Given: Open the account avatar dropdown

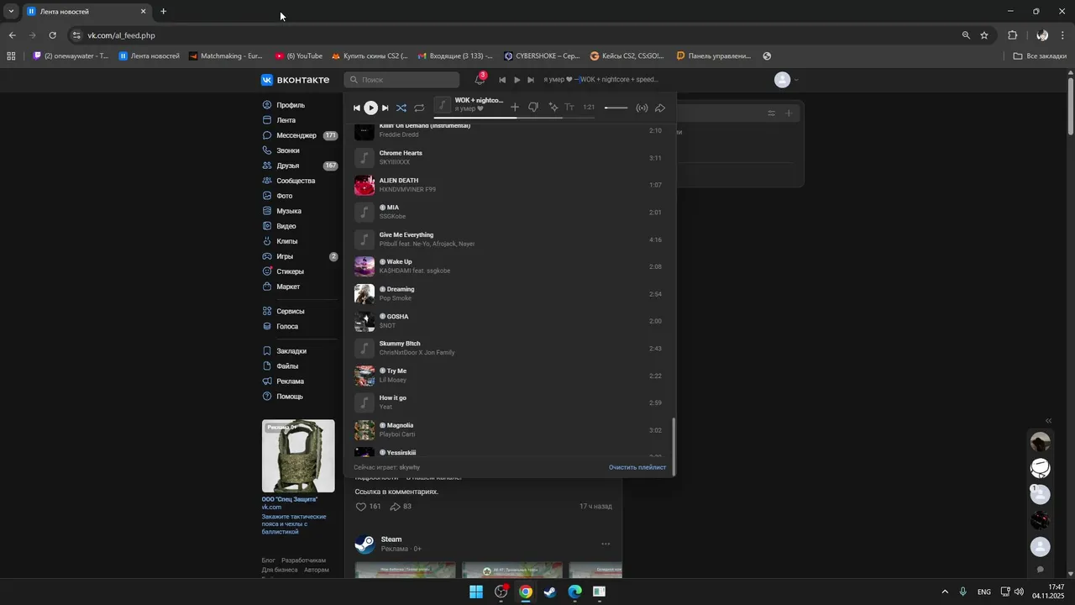Looking at the screenshot, I should click(786, 80).
